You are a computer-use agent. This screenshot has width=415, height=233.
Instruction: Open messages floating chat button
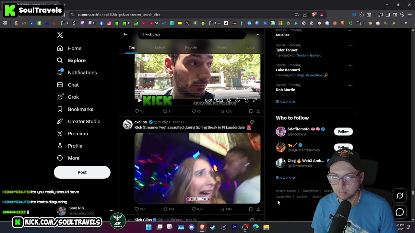tap(400, 212)
